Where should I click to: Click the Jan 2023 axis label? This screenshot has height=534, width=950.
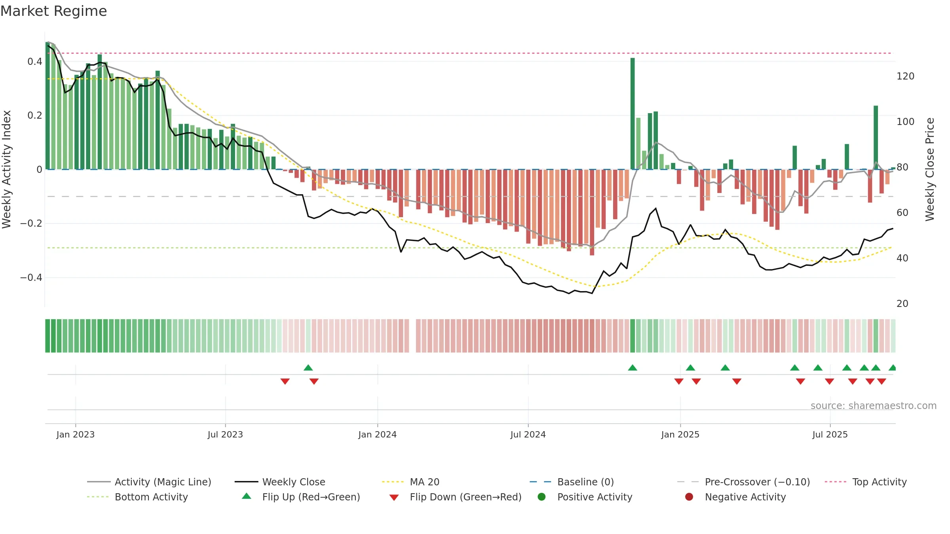tap(76, 434)
